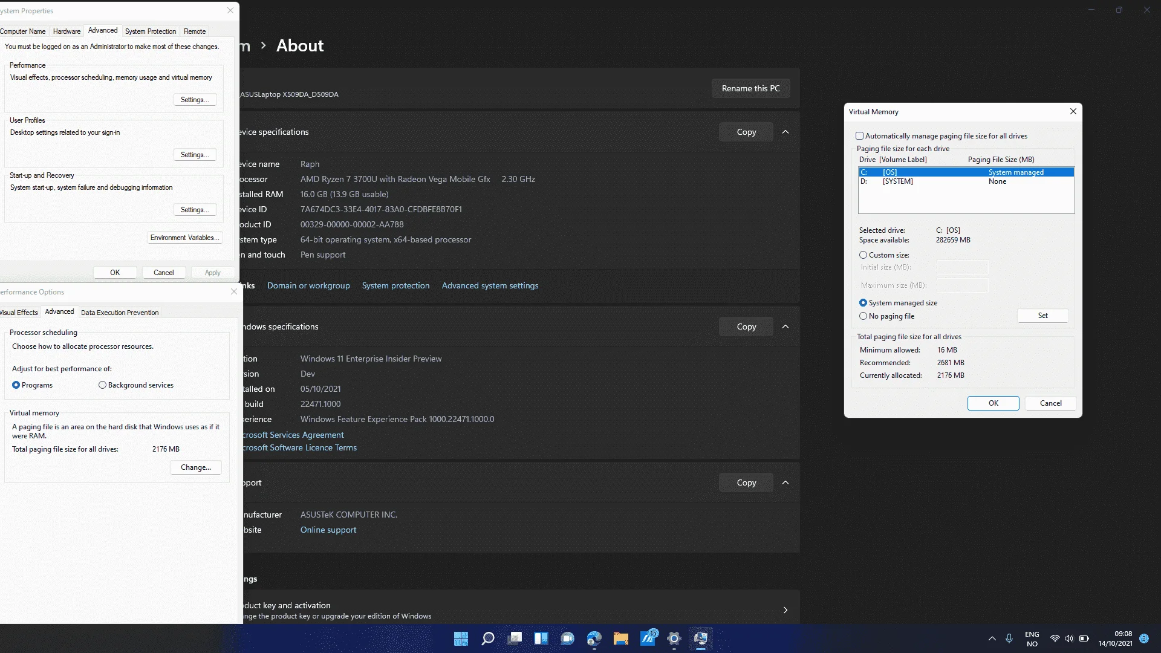The height and width of the screenshot is (653, 1161).
Task: Open the System protection link
Action: tap(396, 285)
